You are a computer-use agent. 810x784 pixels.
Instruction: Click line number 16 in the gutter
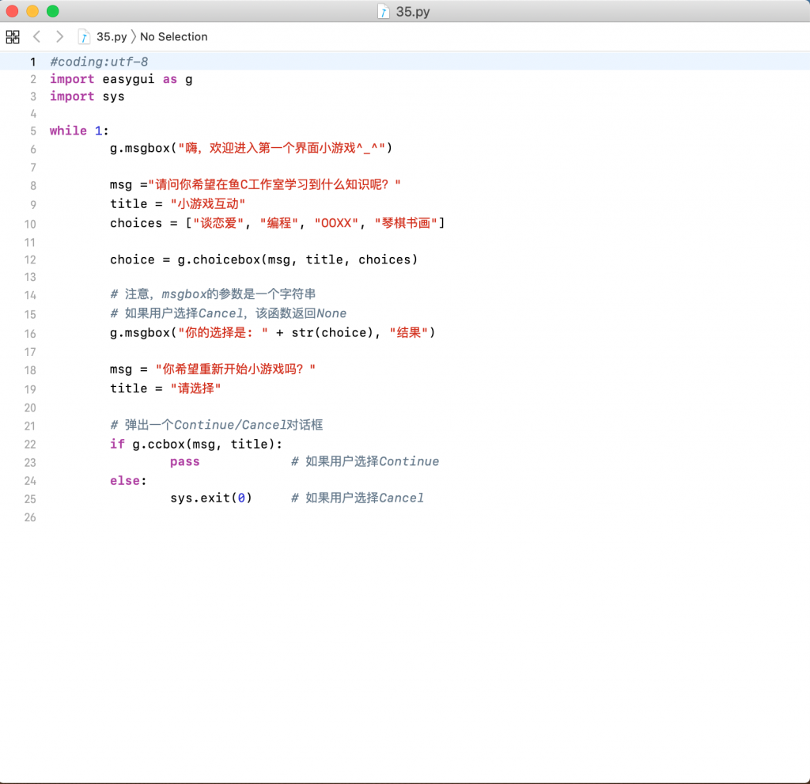tap(30, 333)
